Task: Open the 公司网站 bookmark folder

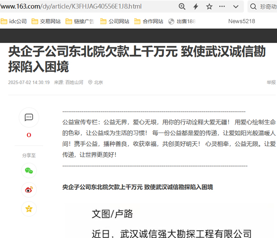Action: (x=115, y=21)
